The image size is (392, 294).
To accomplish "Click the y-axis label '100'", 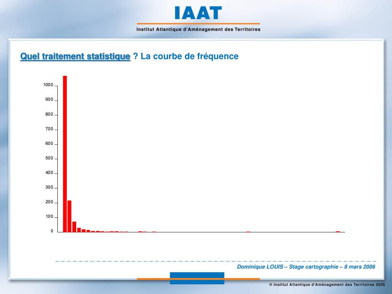I will pos(49,217).
